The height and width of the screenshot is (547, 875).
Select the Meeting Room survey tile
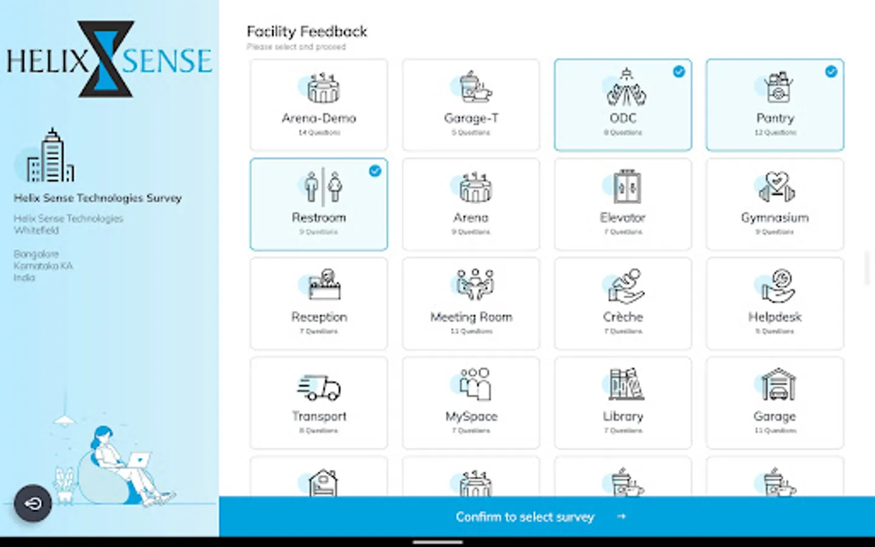pyautogui.click(x=470, y=303)
